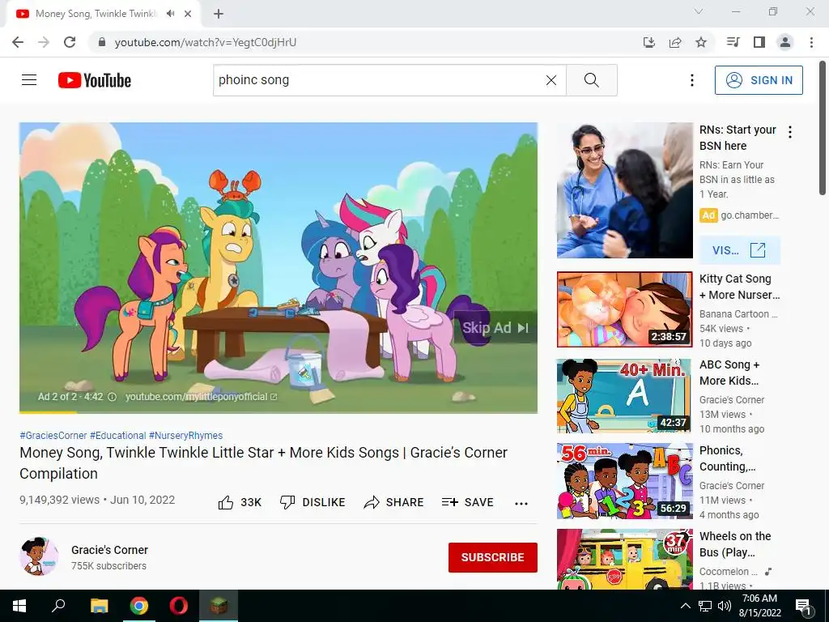Viewport: 829px width, 622px height.
Task: Open 'Phonics, Counting' video title
Action: [x=727, y=458]
